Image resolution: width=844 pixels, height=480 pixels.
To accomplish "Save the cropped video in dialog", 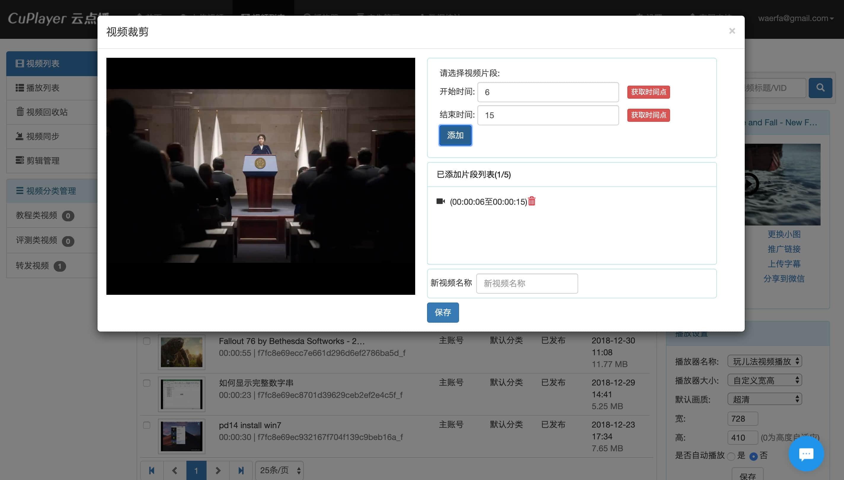I will [x=442, y=312].
